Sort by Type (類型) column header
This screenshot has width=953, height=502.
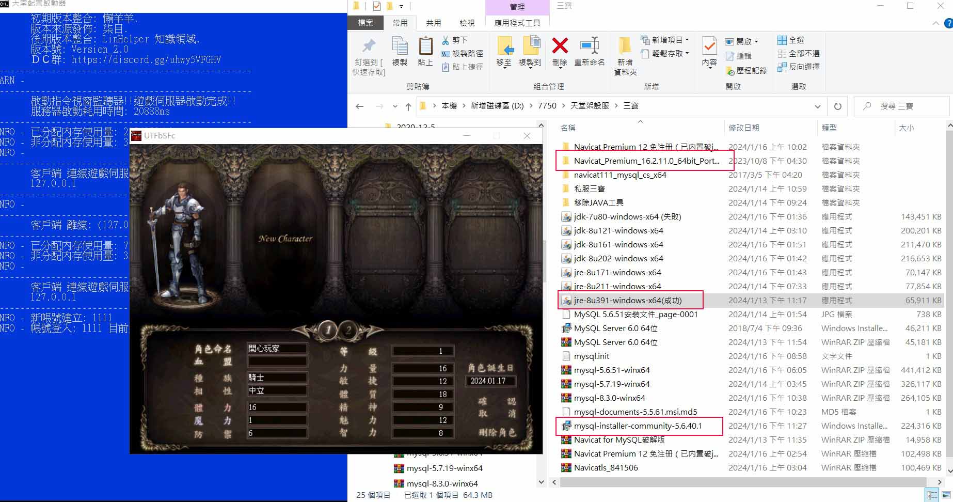tap(856, 128)
